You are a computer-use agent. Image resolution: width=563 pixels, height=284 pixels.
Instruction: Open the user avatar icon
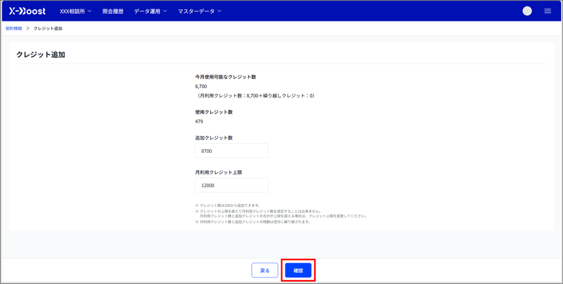pos(527,11)
